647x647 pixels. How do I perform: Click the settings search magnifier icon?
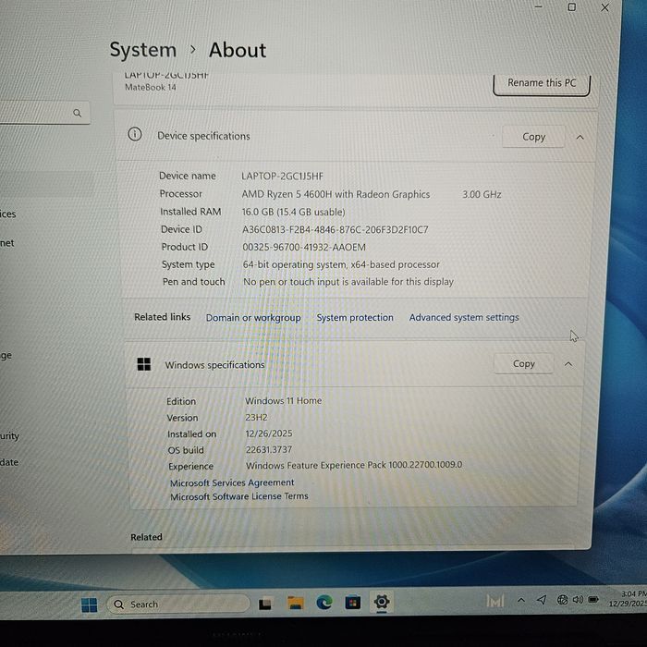pos(77,113)
